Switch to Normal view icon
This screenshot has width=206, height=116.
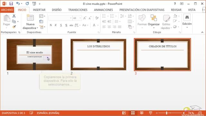tap(124, 113)
